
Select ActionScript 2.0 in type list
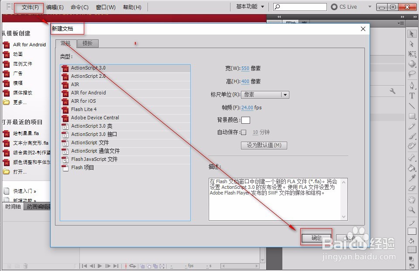click(x=125, y=76)
